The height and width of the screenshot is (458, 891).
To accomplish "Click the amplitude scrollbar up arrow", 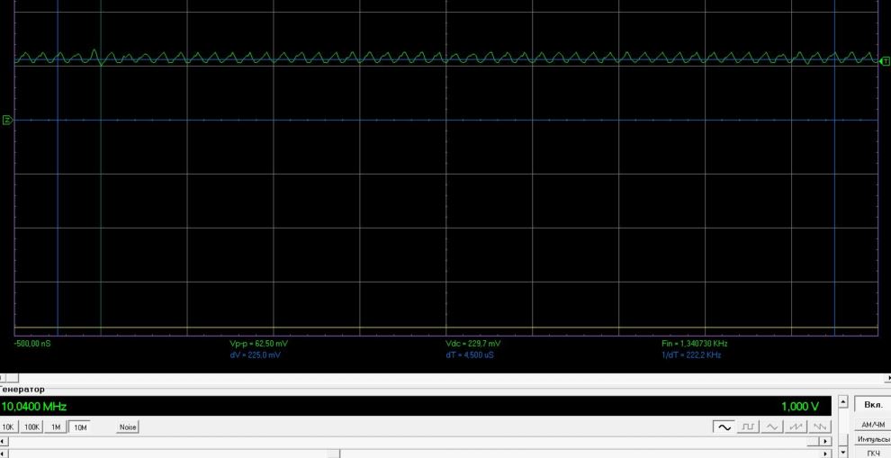I will [843, 401].
